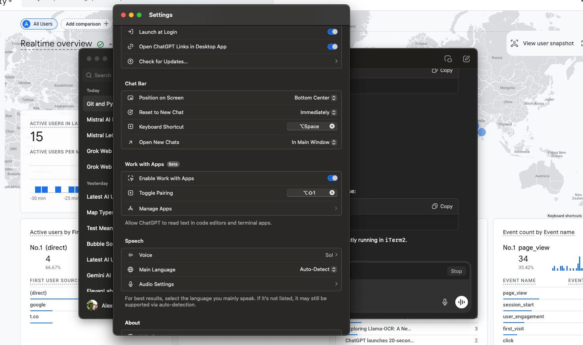Click the Position on Screen icon
This screenshot has width=583, height=345.
coord(130,98)
